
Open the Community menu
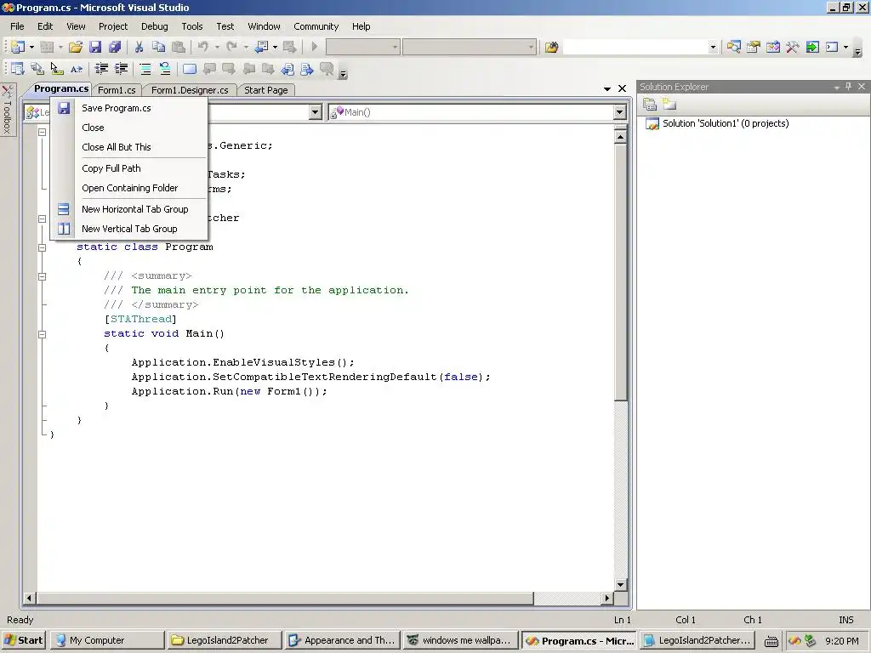(316, 26)
